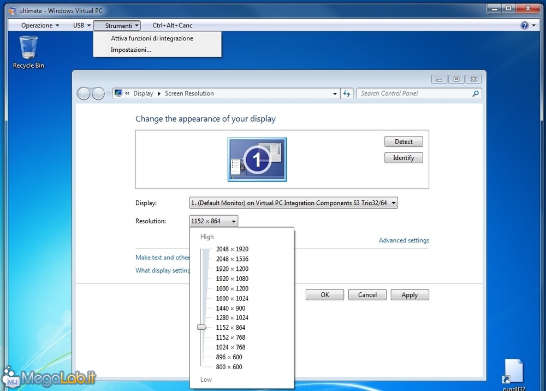Screen dimensions: 546x391
Task: Select 1920 × 1200 resolution
Action: pos(232,269)
